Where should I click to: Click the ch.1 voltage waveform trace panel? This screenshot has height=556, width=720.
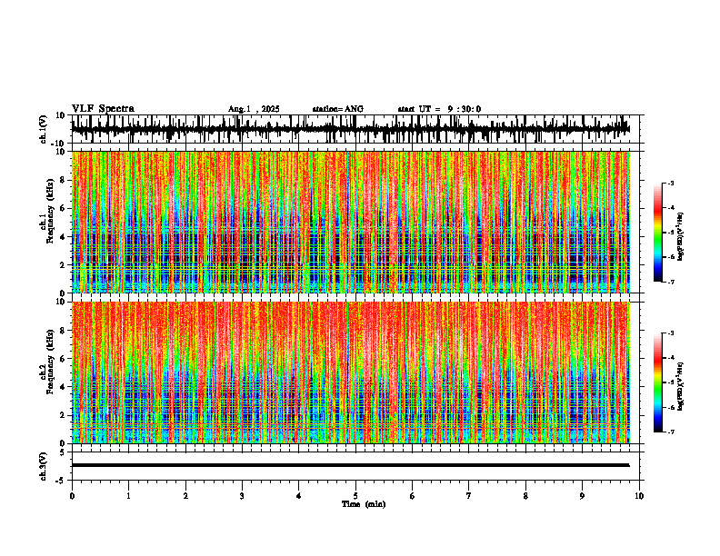pos(357,129)
